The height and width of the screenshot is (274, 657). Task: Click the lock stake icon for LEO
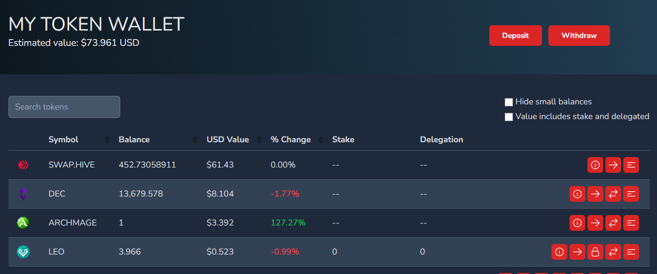[595, 252]
